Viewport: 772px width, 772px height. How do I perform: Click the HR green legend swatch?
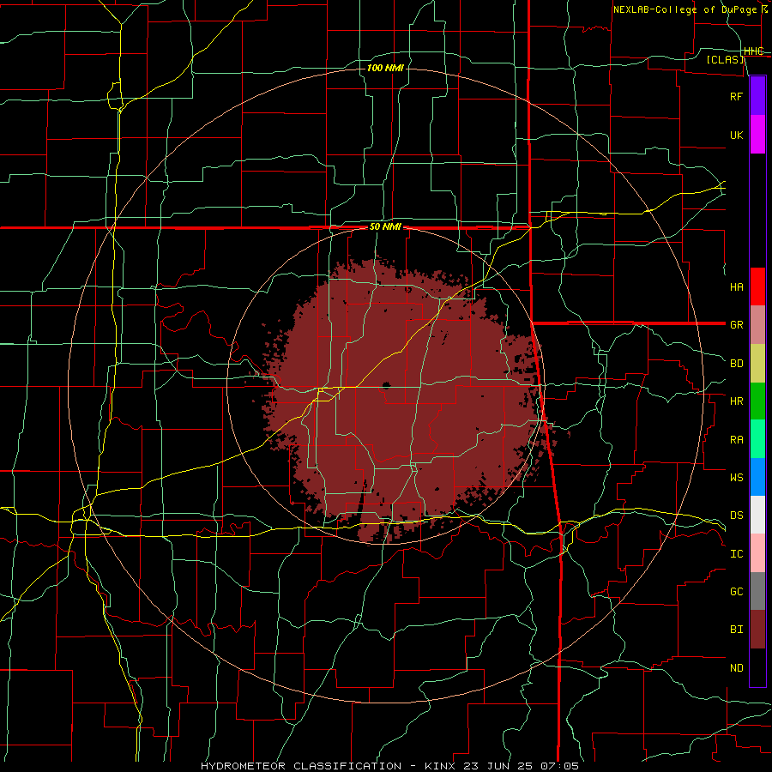coord(757,401)
